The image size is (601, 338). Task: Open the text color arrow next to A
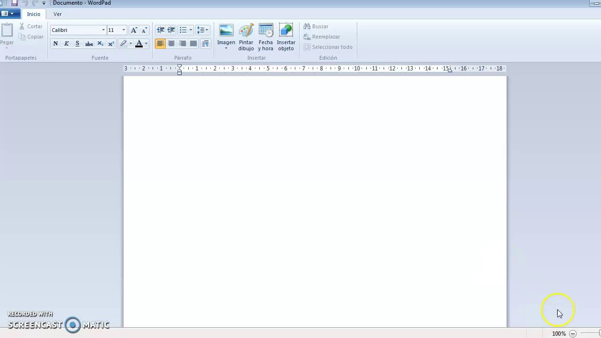tap(146, 44)
